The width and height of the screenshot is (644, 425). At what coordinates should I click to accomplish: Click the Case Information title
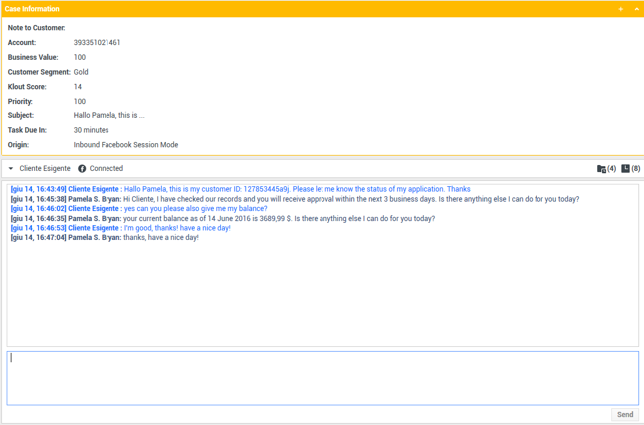32,9
